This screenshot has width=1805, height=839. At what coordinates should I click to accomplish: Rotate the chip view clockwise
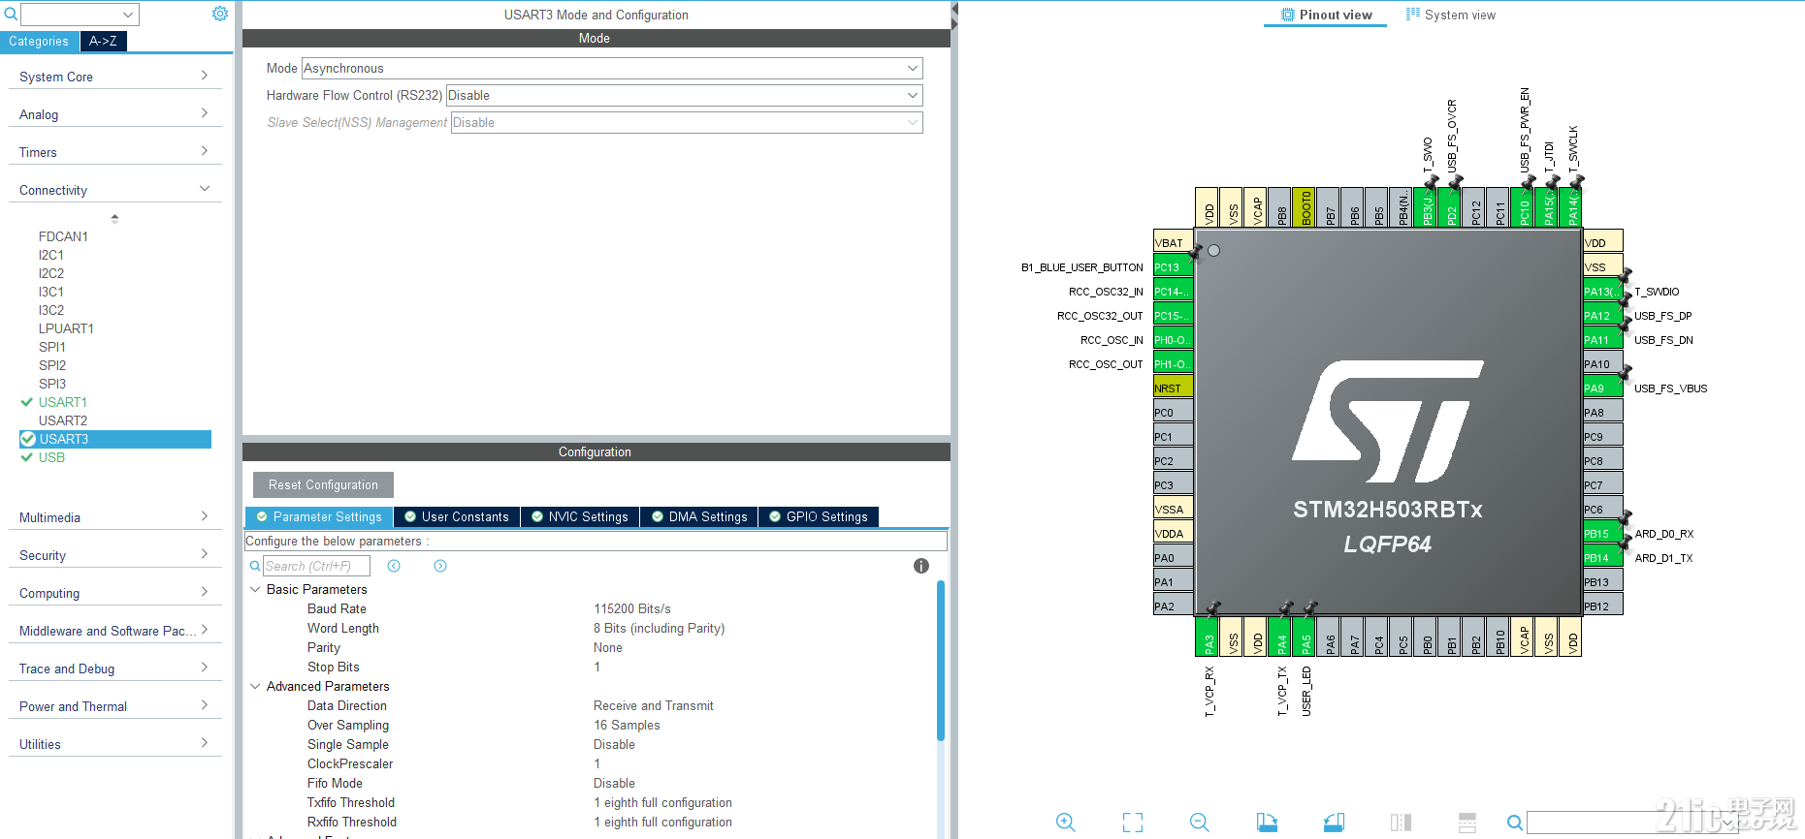point(1267,823)
